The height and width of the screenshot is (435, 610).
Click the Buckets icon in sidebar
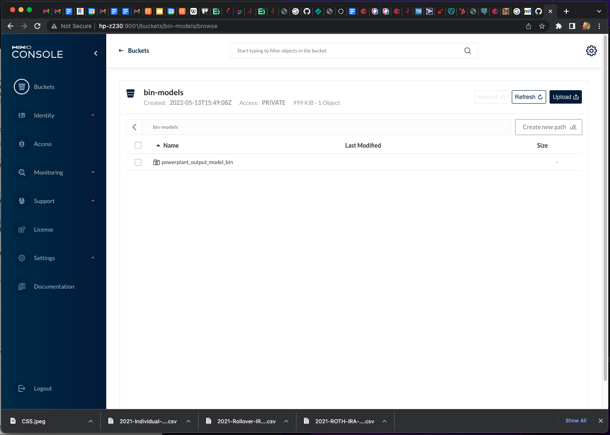pos(22,87)
